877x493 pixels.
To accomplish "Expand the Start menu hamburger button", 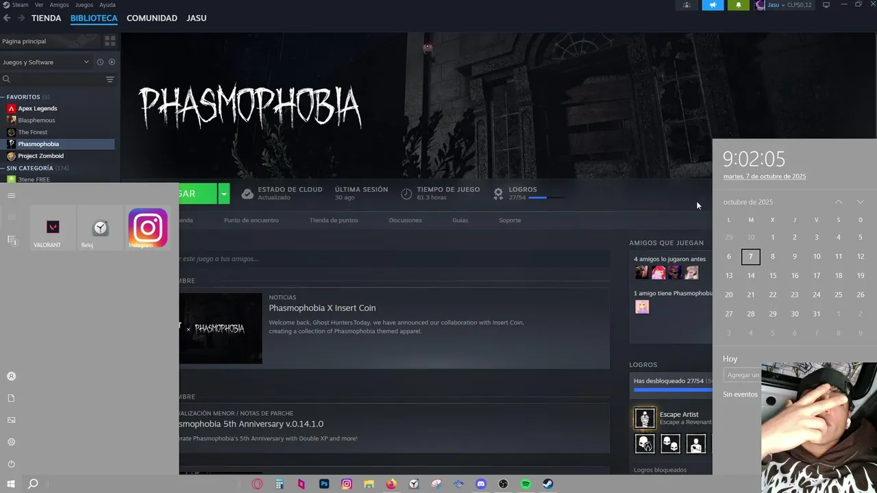I will (11, 195).
